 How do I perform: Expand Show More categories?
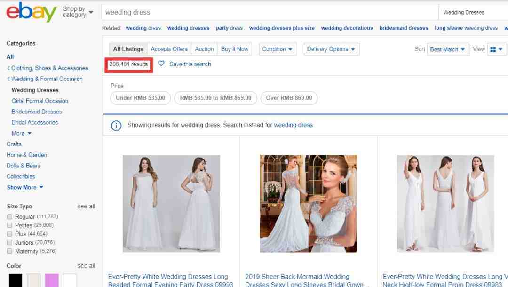[x=25, y=187]
